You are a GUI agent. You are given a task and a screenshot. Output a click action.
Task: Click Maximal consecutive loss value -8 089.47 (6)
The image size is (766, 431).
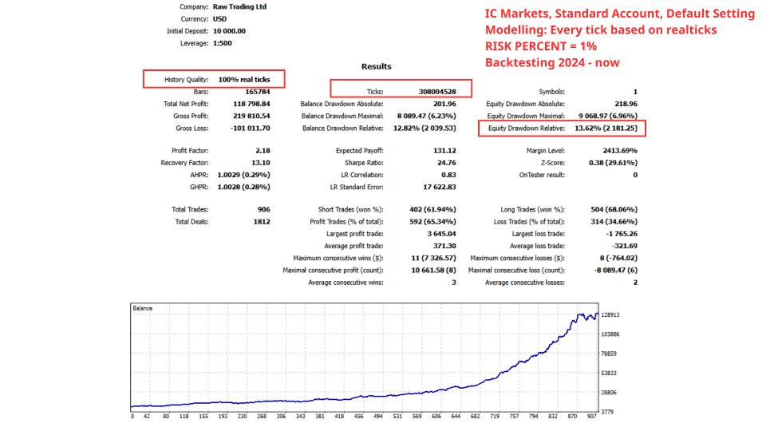(615, 271)
